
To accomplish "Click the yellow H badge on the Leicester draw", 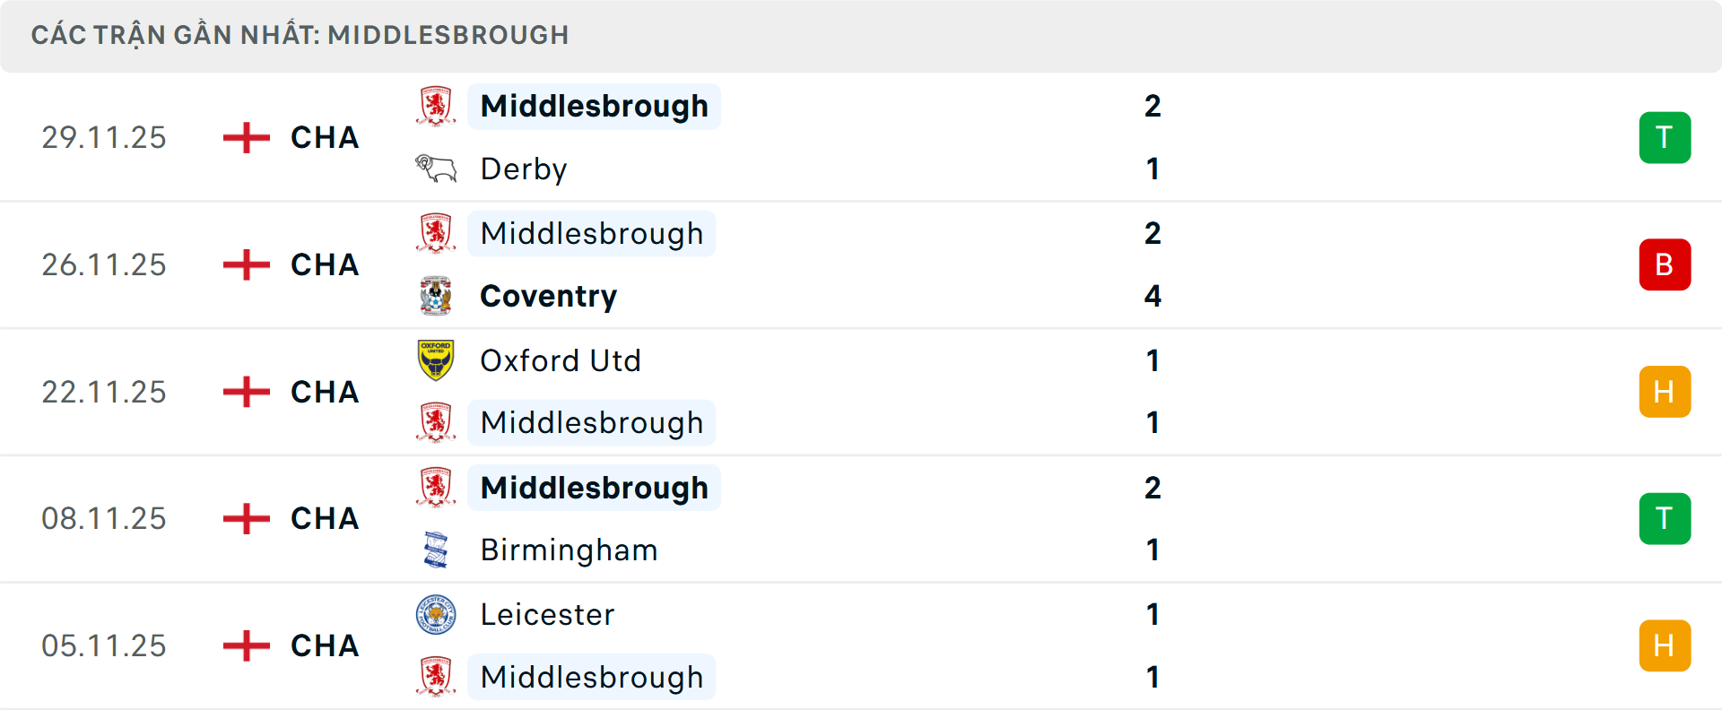I will click(x=1665, y=645).
